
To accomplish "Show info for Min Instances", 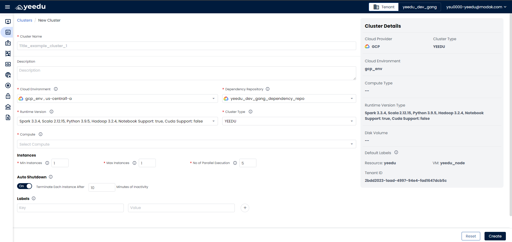I will pos(47,163).
